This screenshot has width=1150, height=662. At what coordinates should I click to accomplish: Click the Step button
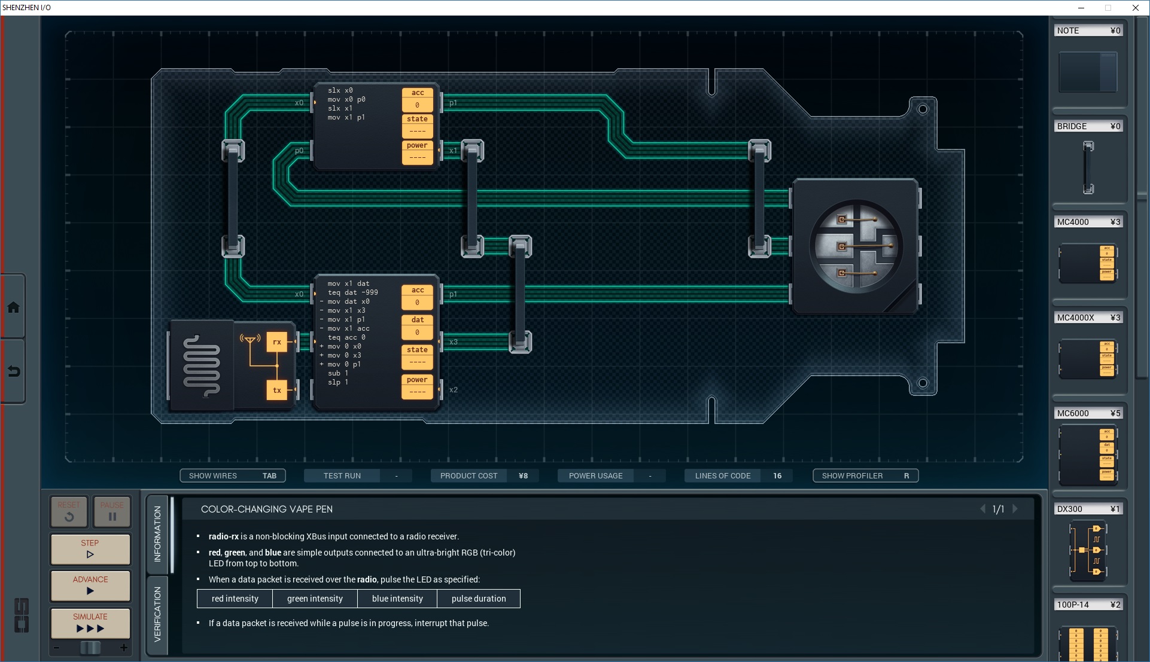click(90, 549)
